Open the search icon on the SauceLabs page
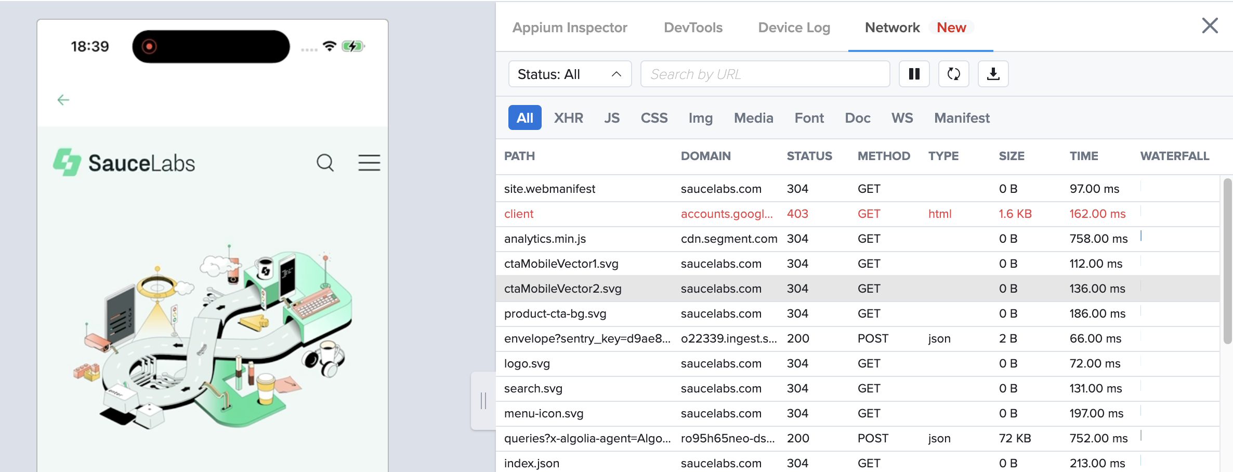1233x472 pixels. pyautogui.click(x=325, y=162)
